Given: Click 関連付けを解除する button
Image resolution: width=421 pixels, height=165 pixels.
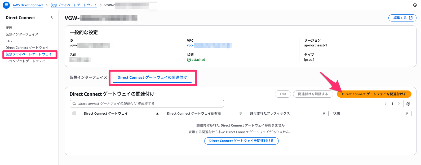Looking at the screenshot, I should (313, 94).
